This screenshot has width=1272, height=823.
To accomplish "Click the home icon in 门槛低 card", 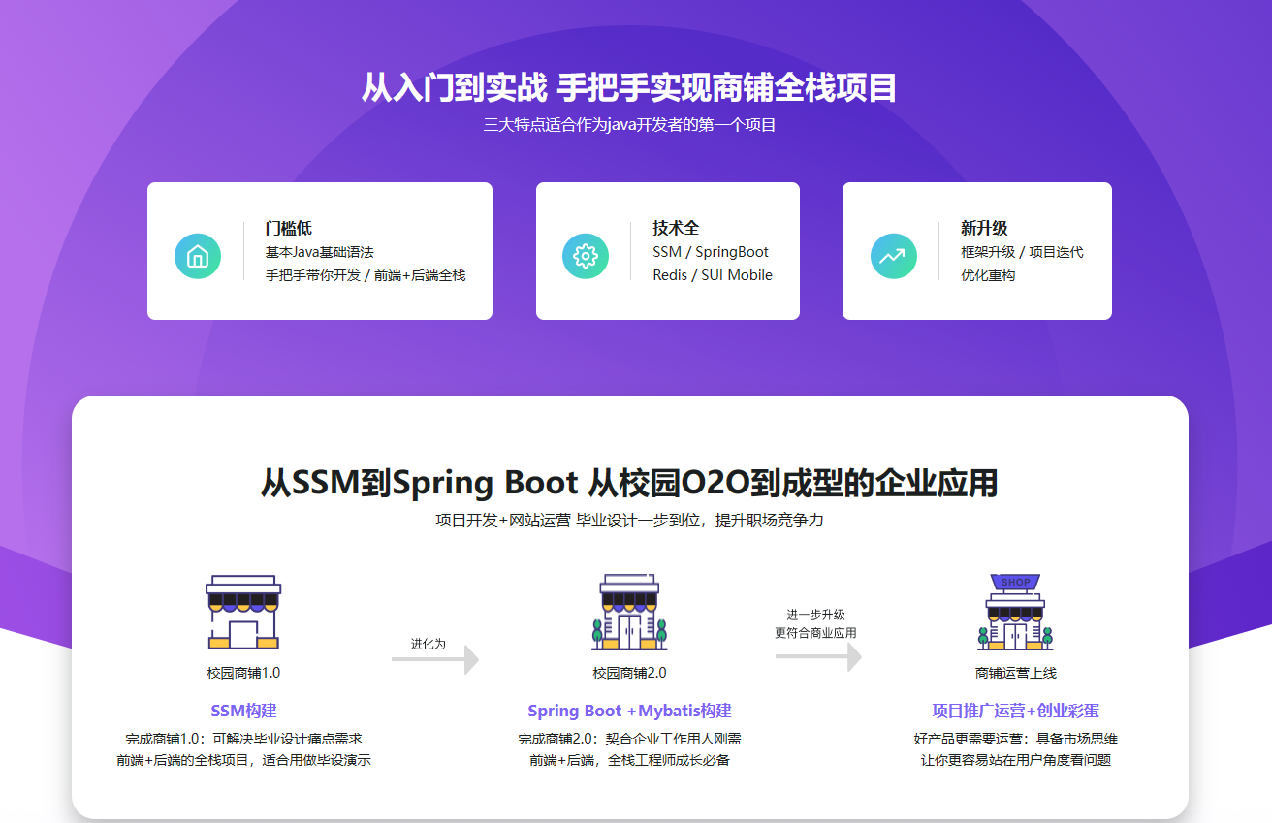I will click(198, 256).
